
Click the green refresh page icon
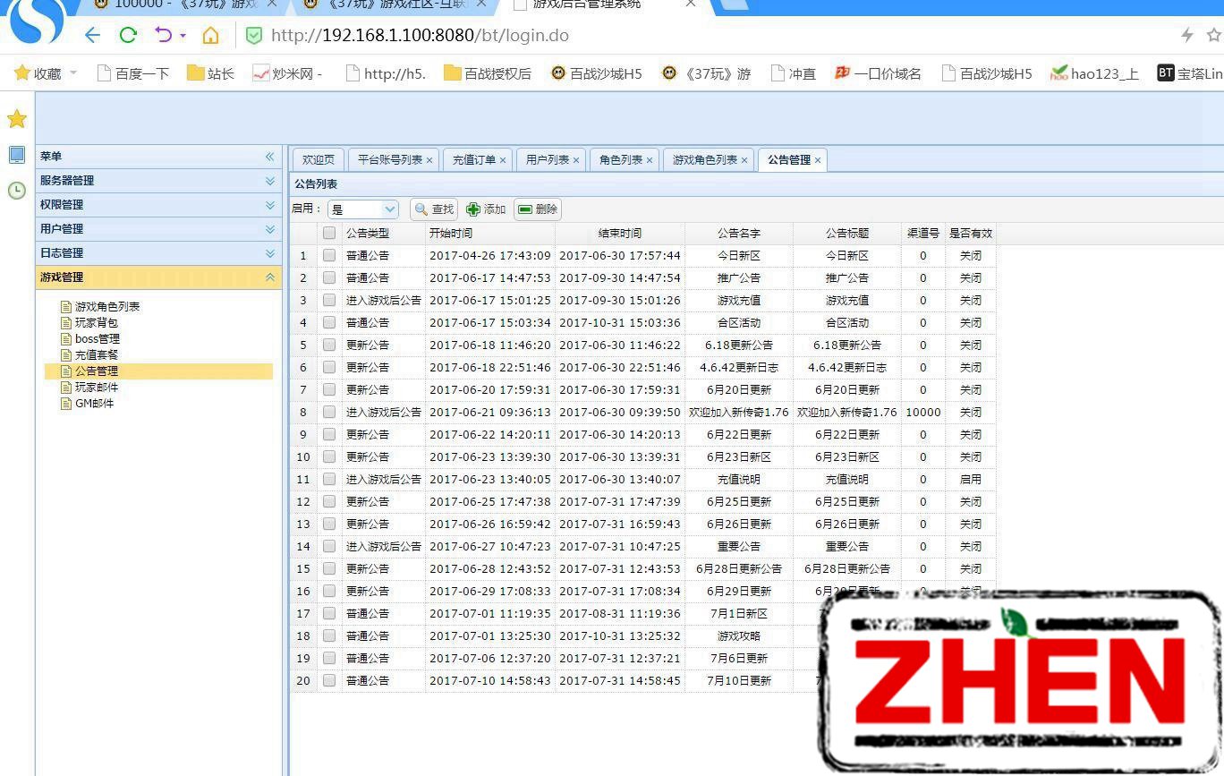click(x=128, y=36)
